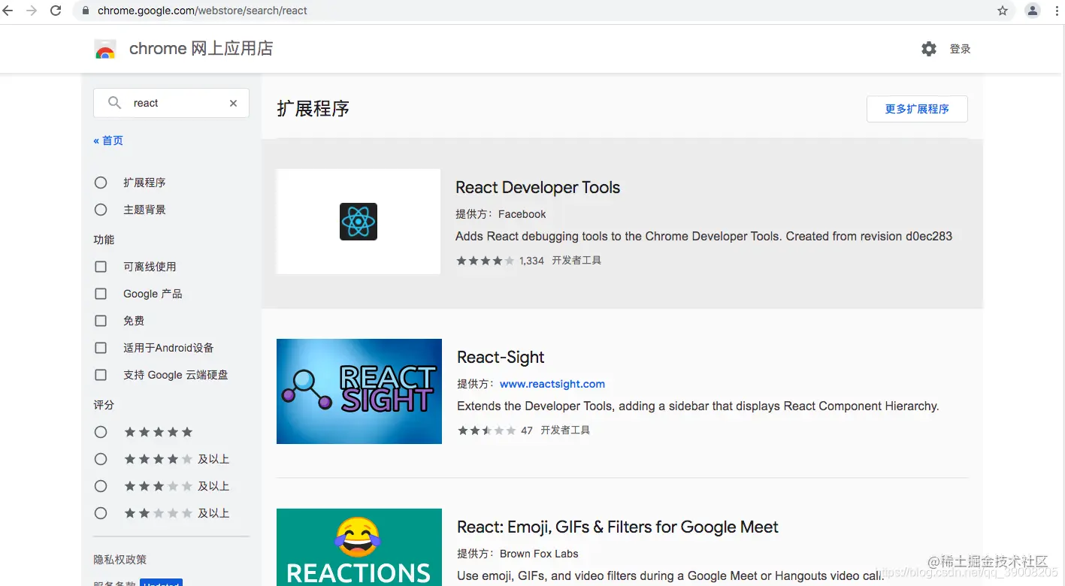Focus the store search box containing react

(x=171, y=103)
